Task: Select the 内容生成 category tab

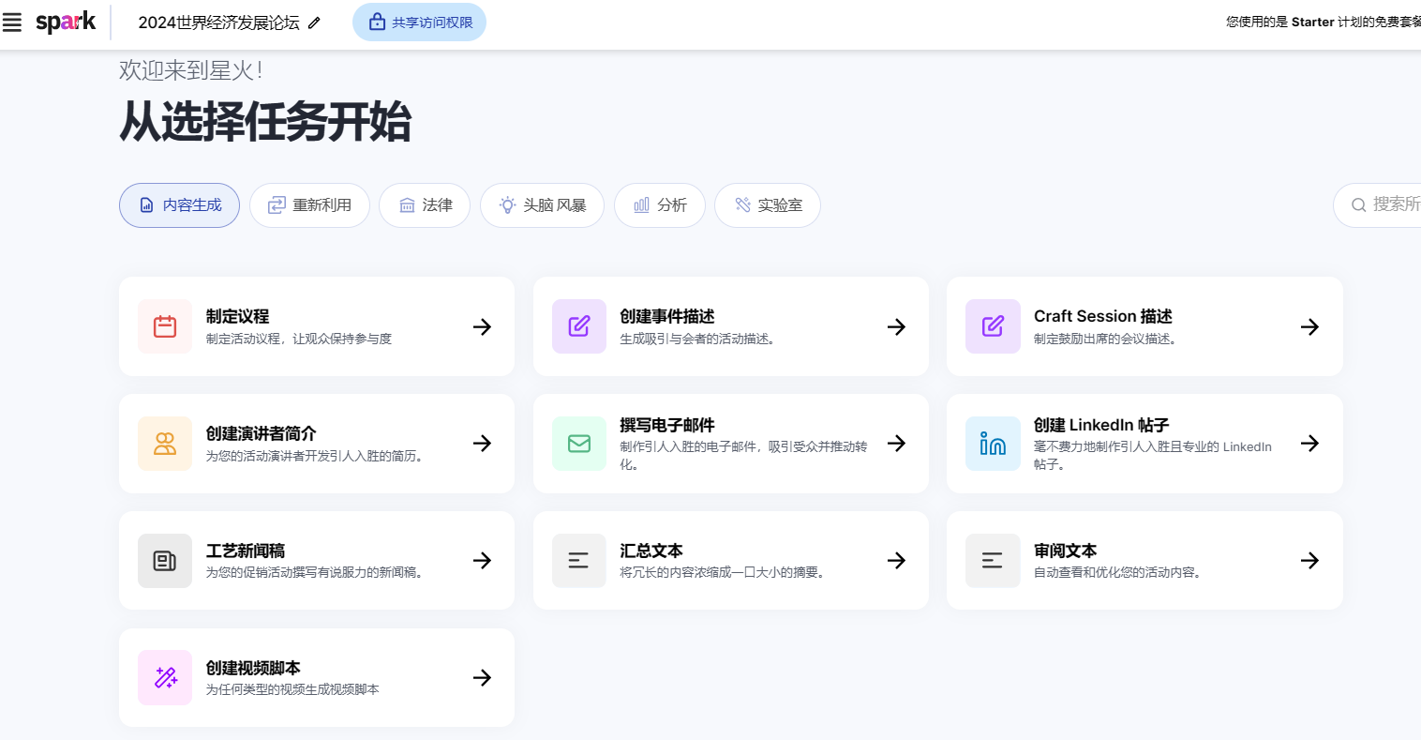Action: click(x=179, y=205)
